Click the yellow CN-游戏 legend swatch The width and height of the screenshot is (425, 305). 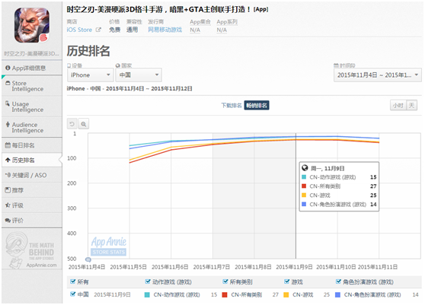[x=286, y=294]
